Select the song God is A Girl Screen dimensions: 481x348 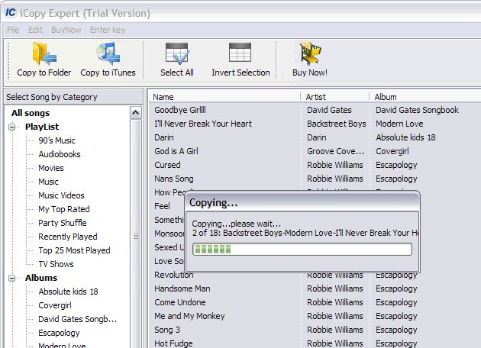click(x=176, y=151)
